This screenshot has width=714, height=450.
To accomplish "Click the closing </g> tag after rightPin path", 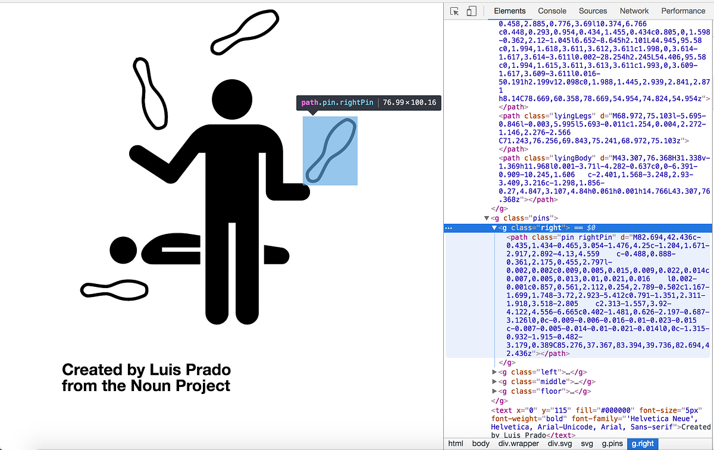I will tap(506, 362).
